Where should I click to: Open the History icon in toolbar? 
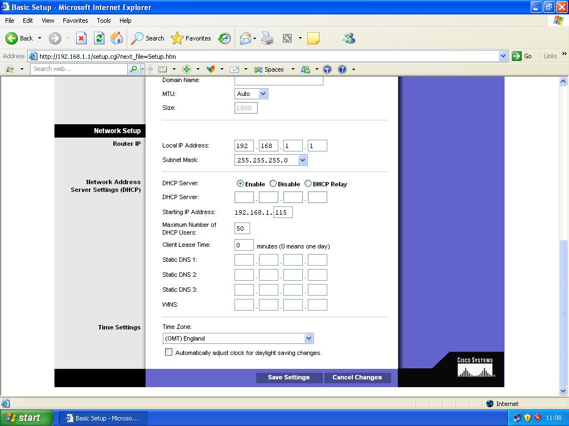tap(224, 38)
